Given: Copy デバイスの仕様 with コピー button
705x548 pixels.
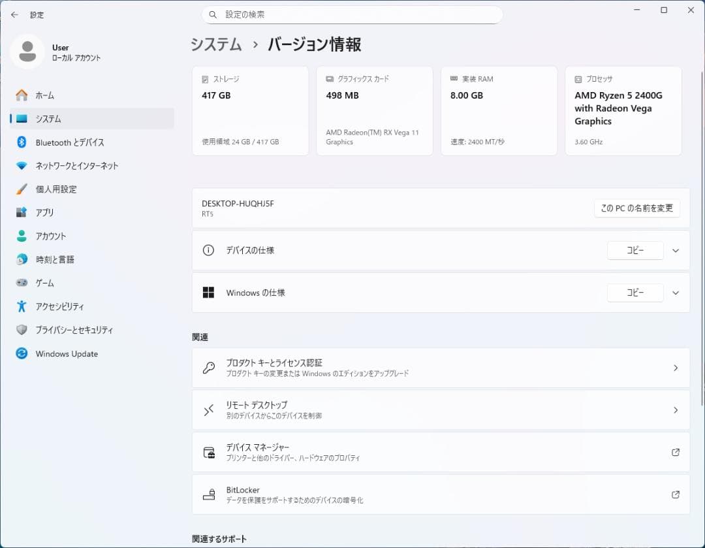Looking at the screenshot, I should click(x=635, y=250).
